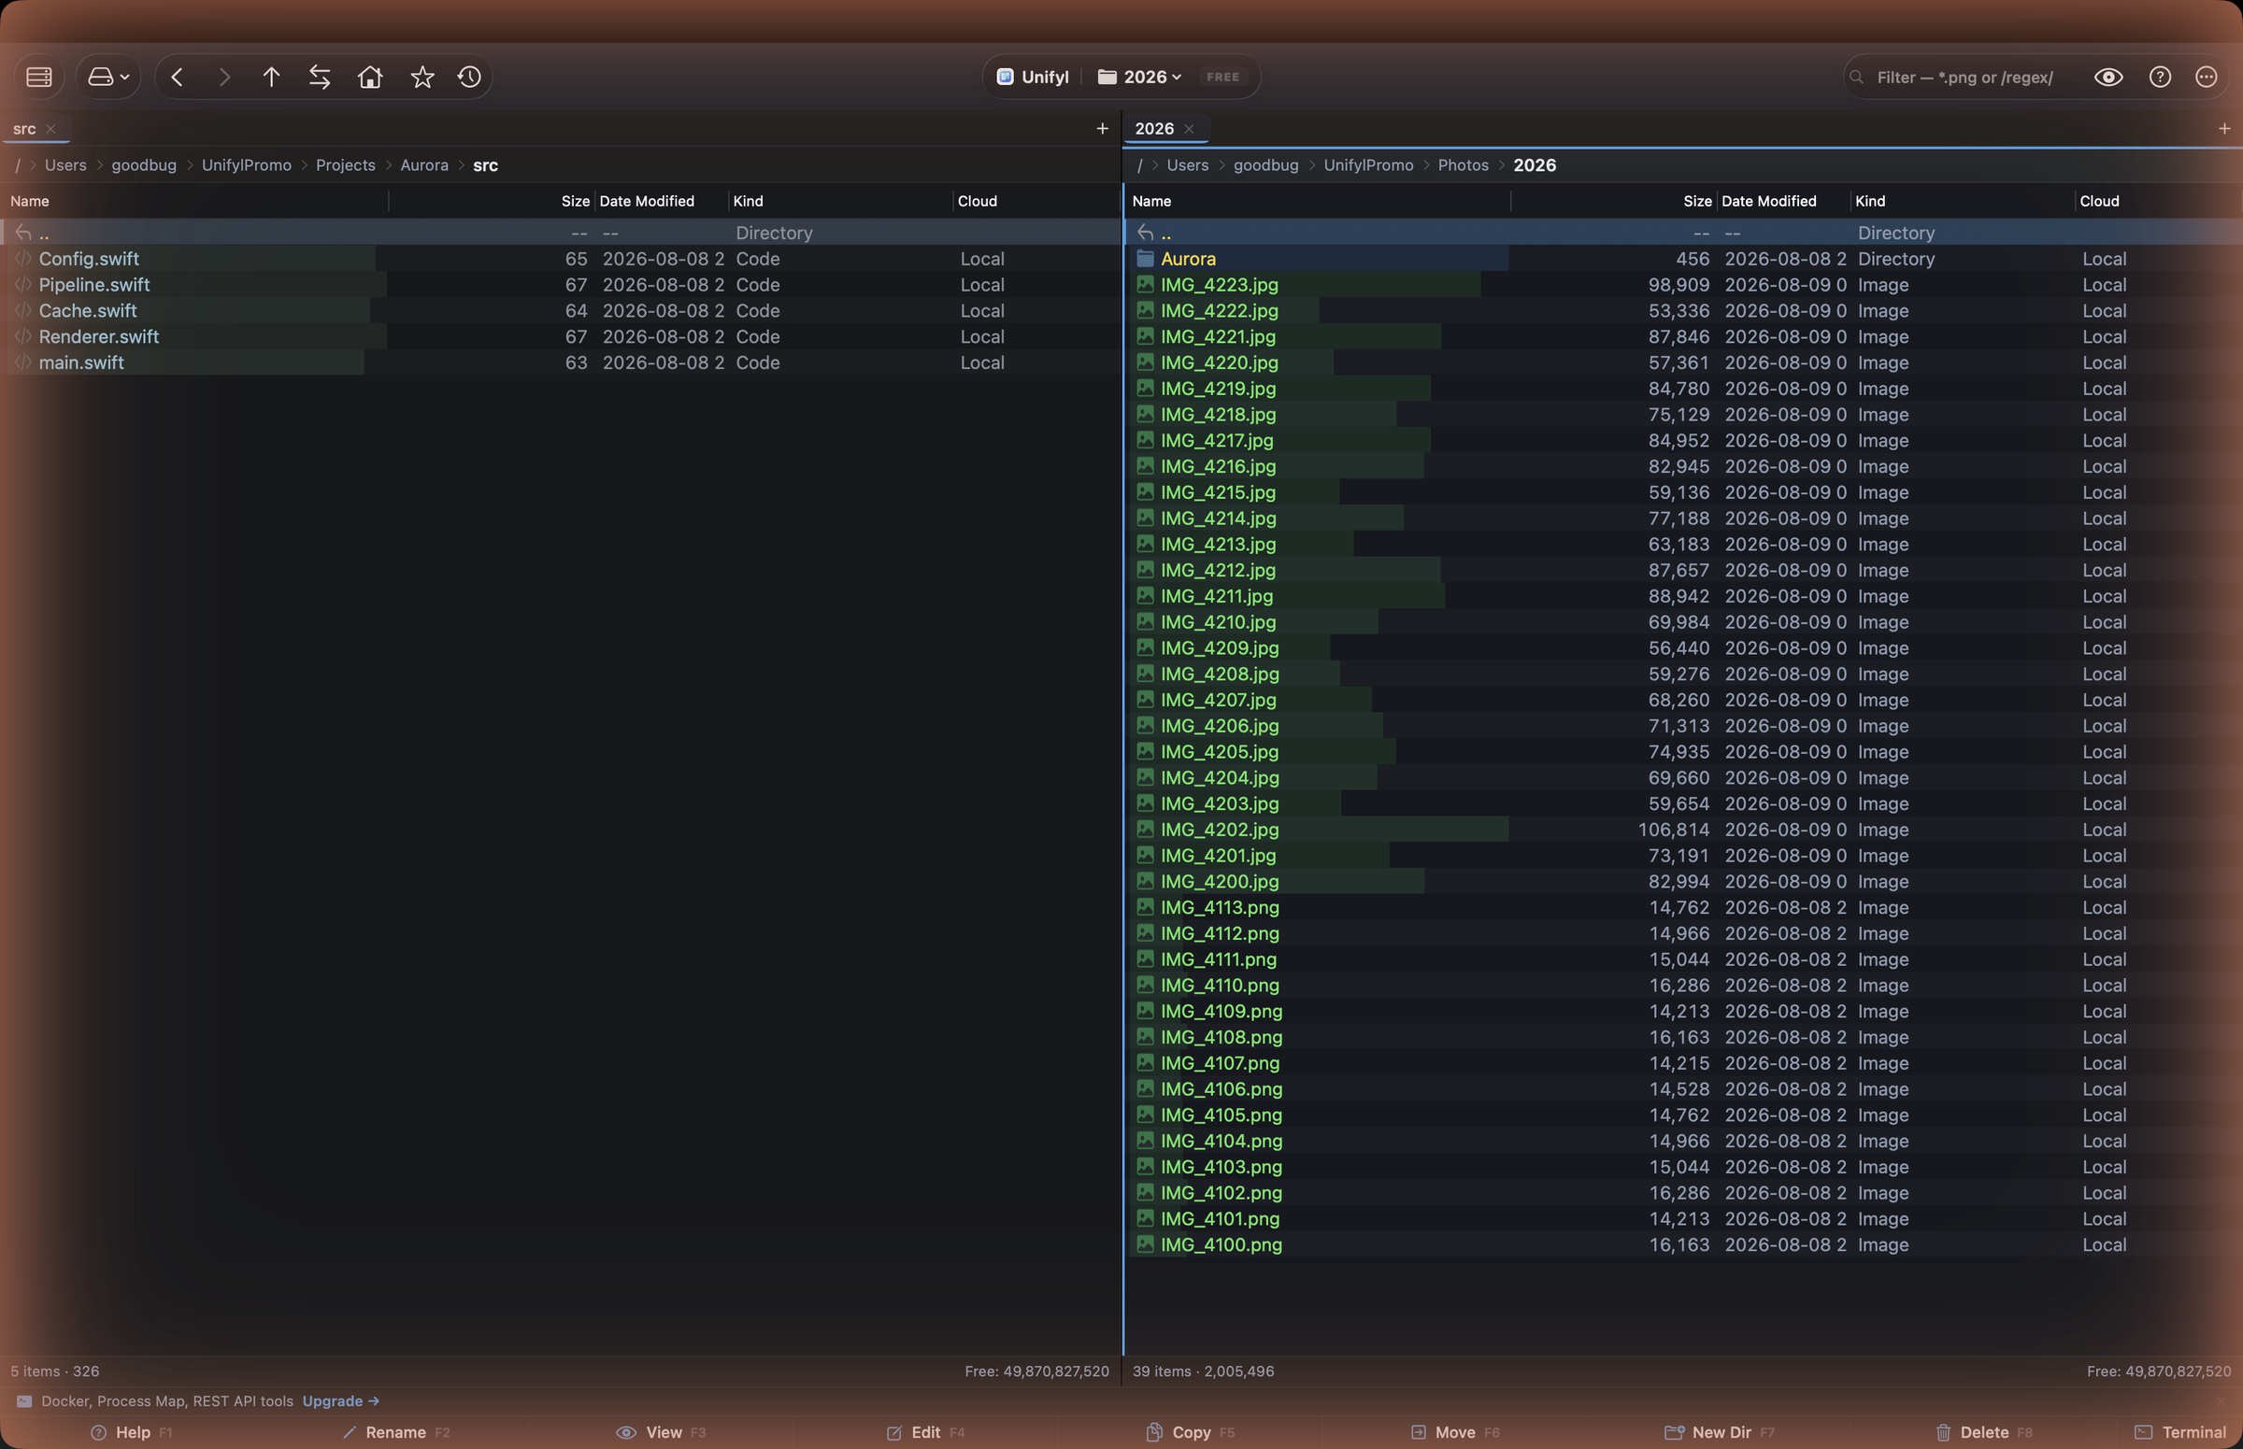Click the Delete F8 button
2243x1449 pixels.
tap(1984, 1432)
